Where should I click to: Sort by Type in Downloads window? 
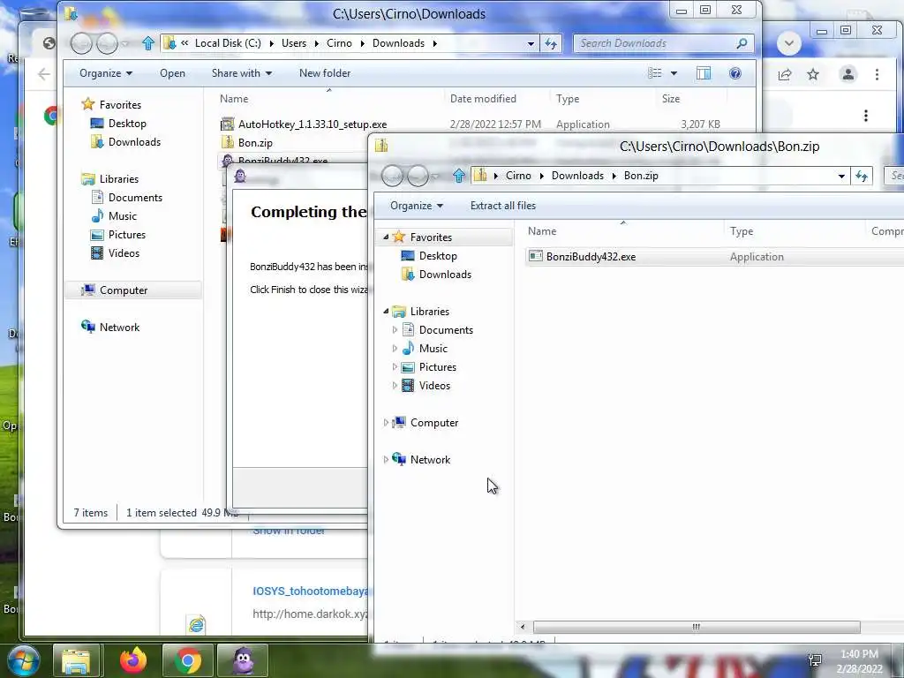pos(568,99)
